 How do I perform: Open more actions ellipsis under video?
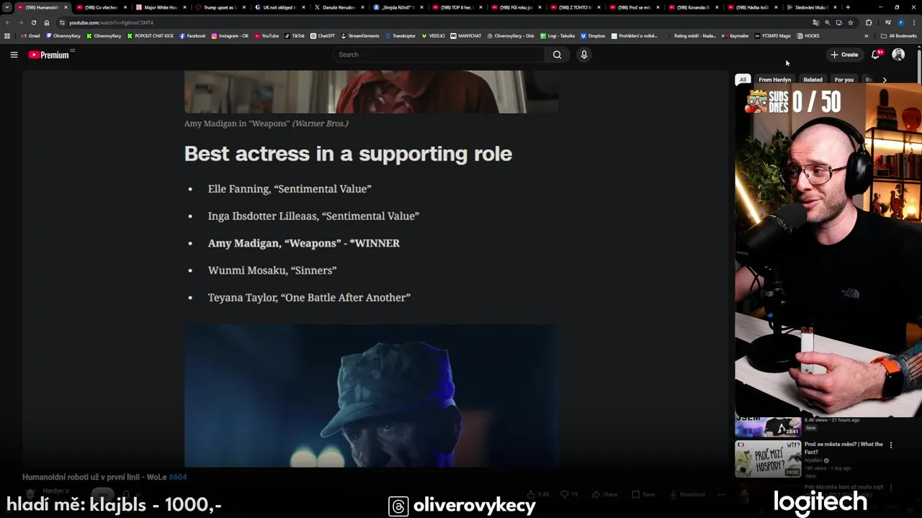[721, 494]
